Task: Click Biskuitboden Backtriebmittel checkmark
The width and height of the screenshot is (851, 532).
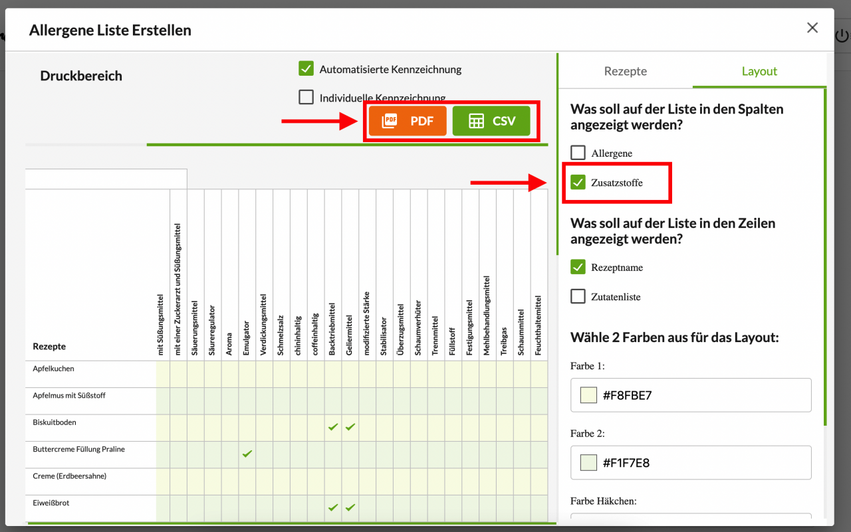Action: coord(333,427)
